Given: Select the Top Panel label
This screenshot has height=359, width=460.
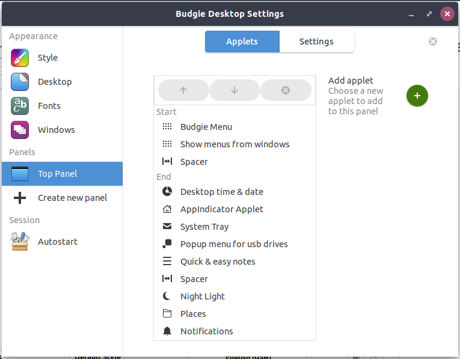Looking at the screenshot, I should [58, 174].
